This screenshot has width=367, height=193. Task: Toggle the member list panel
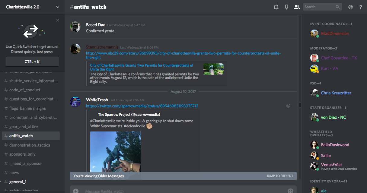coord(297,7)
